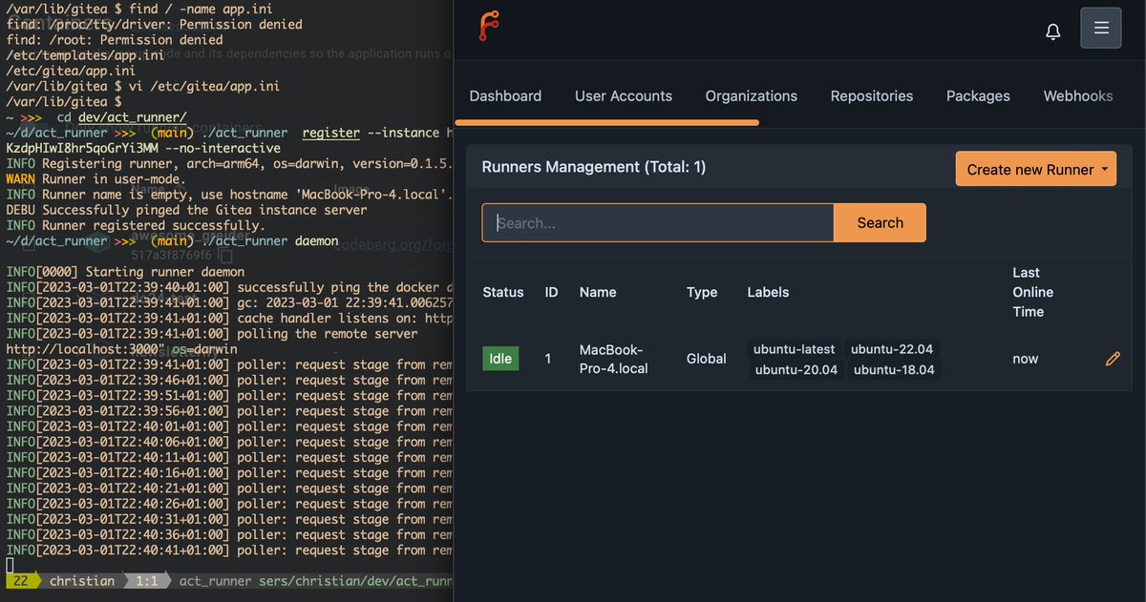Open the hamburger navigation menu
1146x602 pixels.
tap(1100, 29)
